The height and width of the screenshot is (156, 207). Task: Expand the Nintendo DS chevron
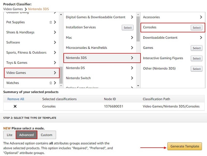132,68
